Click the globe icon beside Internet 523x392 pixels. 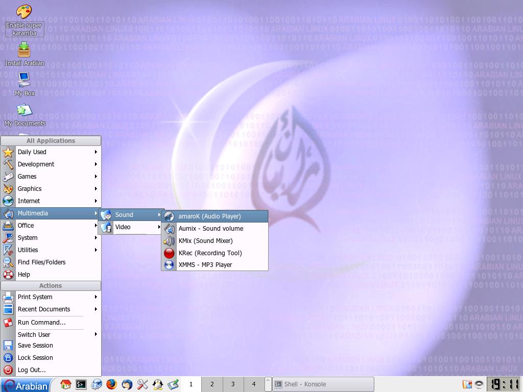point(8,201)
